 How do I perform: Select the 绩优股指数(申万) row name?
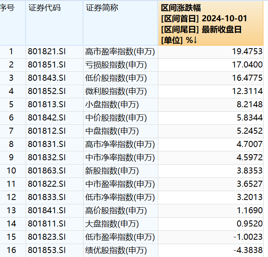pos(116,250)
